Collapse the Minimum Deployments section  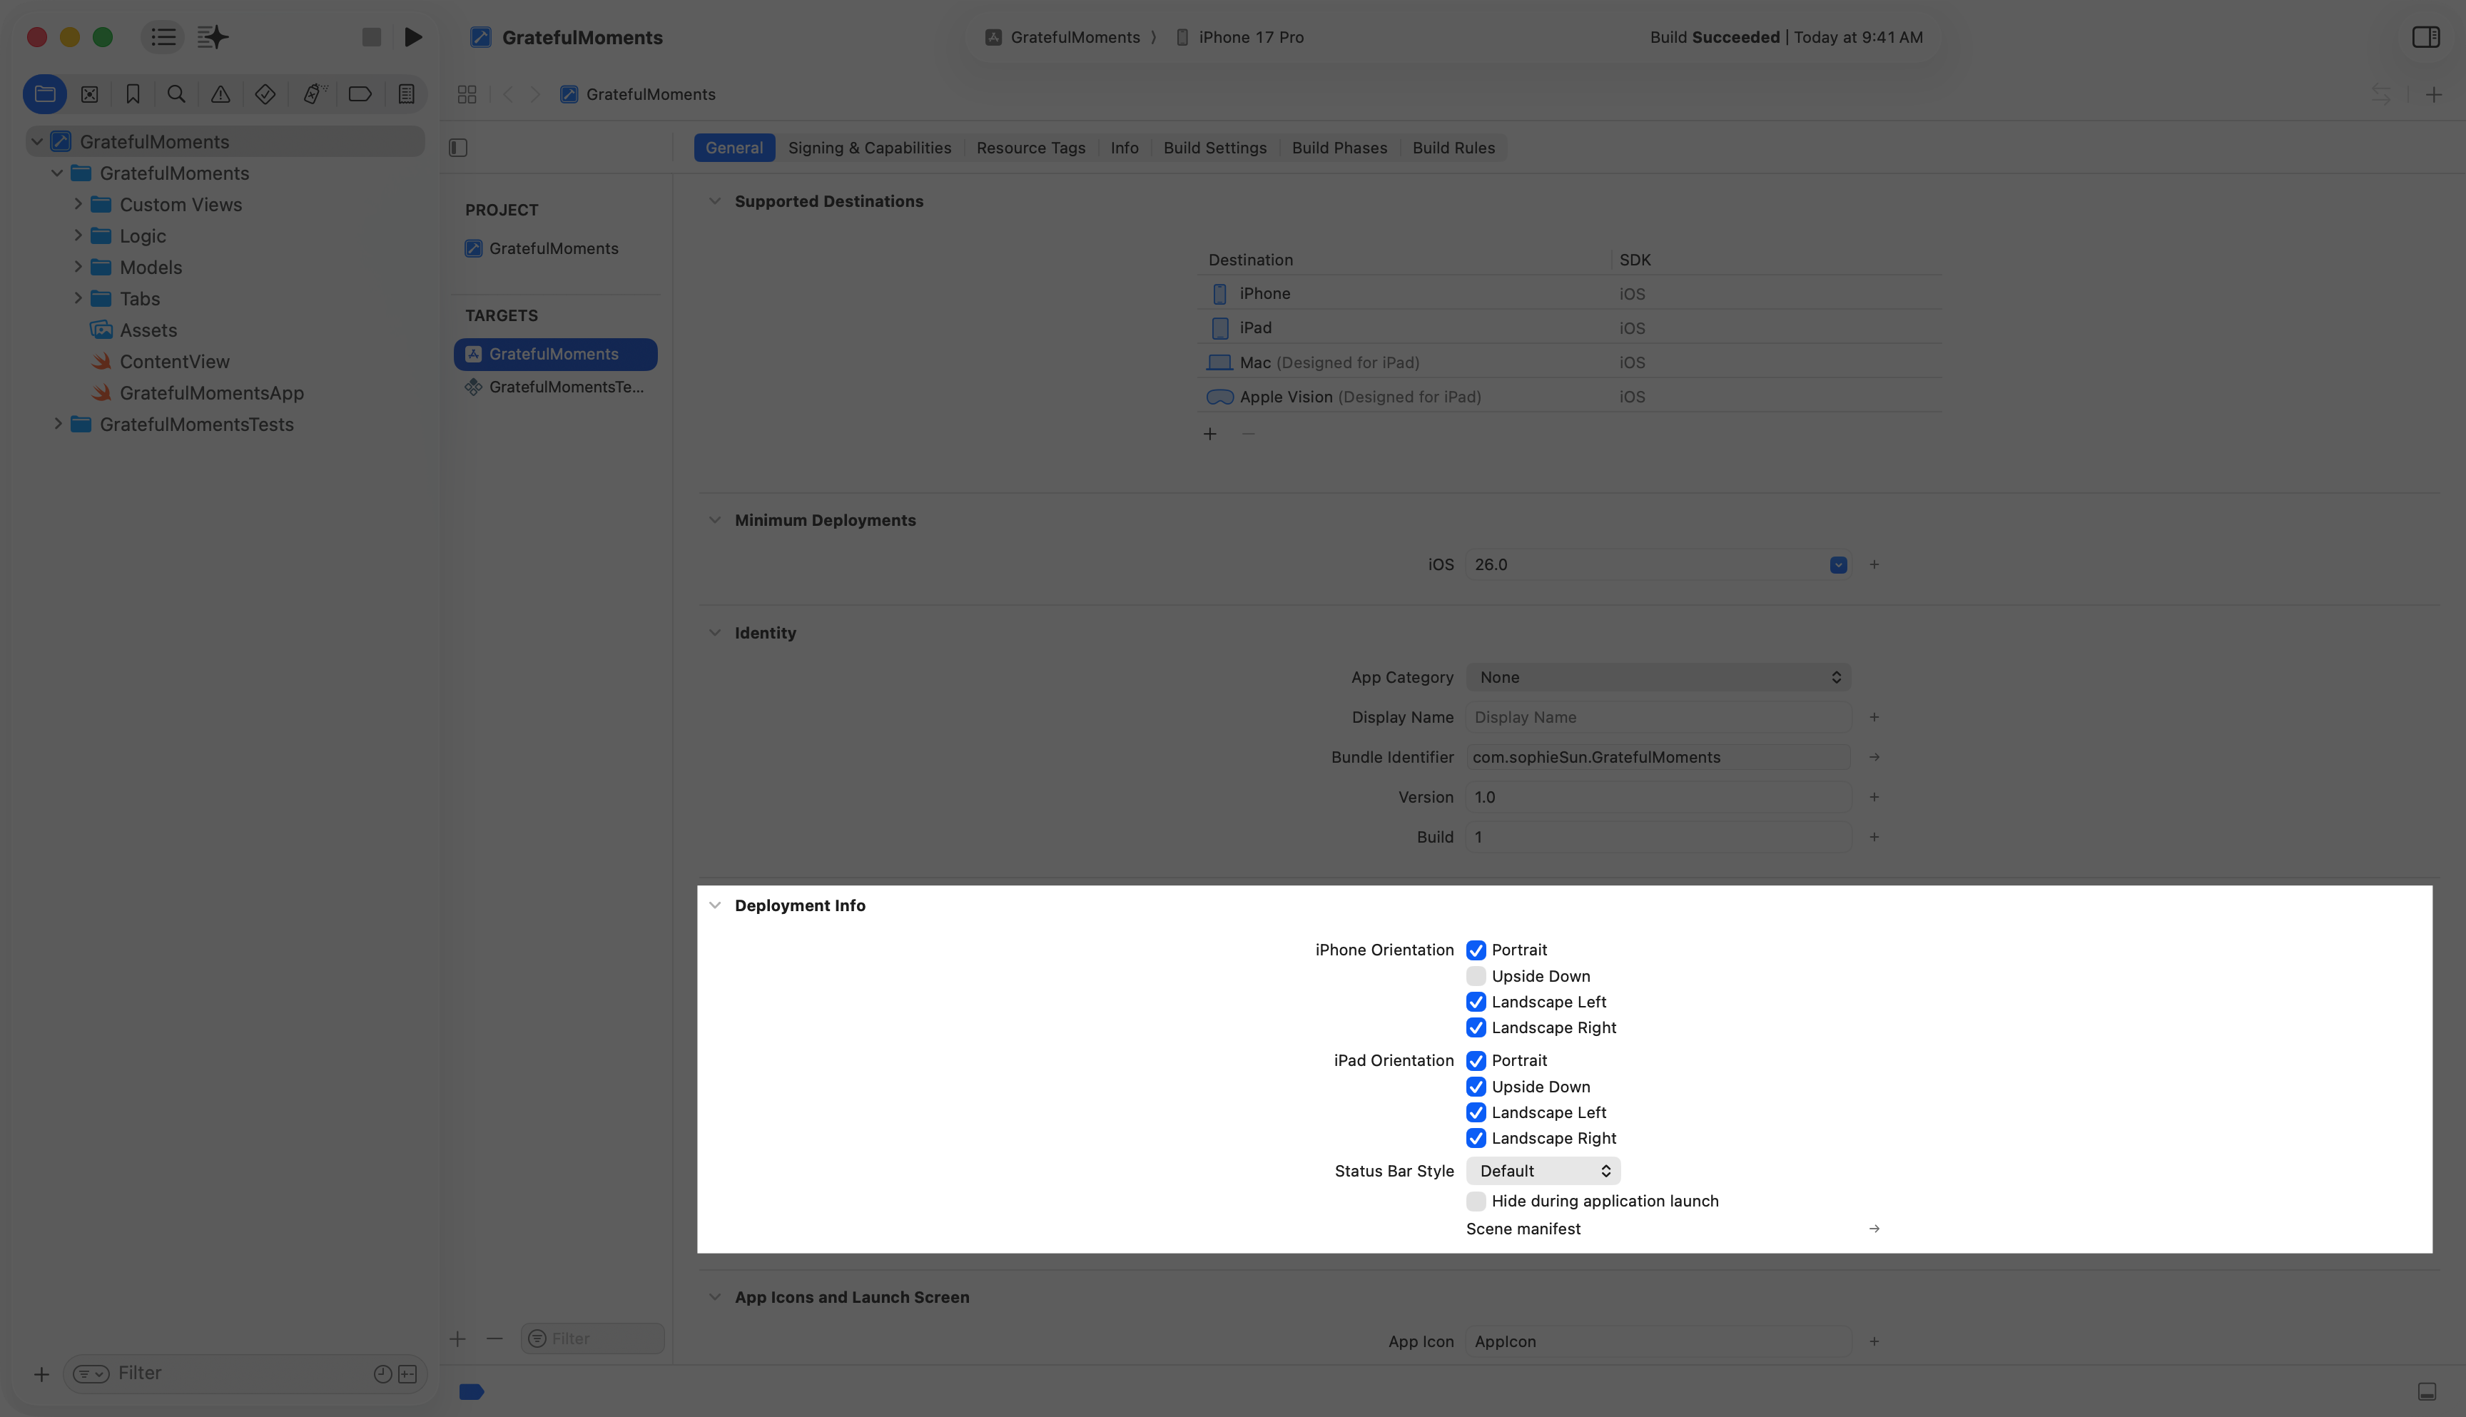(715, 521)
